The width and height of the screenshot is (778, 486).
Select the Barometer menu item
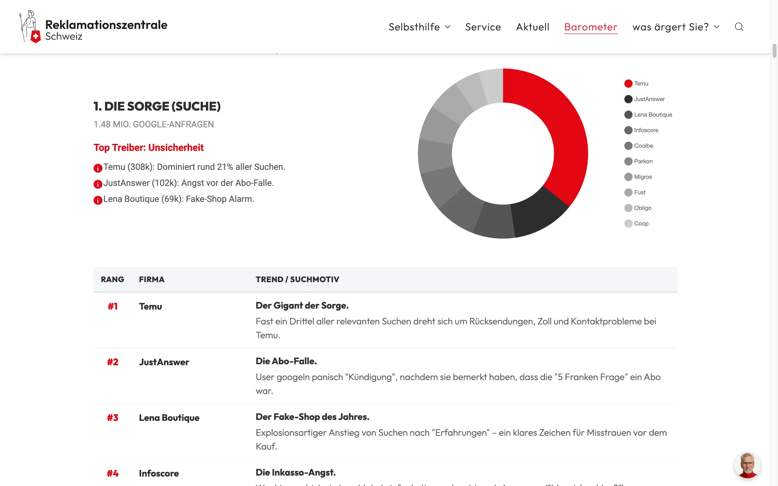(x=591, y=27)
